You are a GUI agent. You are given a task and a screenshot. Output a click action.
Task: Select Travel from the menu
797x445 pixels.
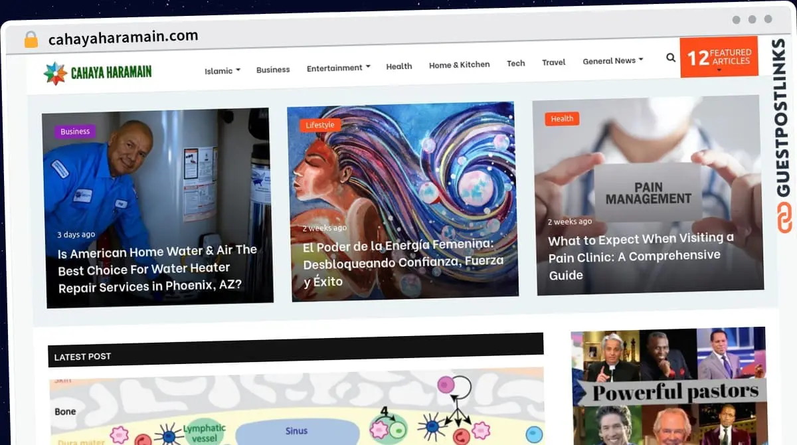tap(554, 62)
